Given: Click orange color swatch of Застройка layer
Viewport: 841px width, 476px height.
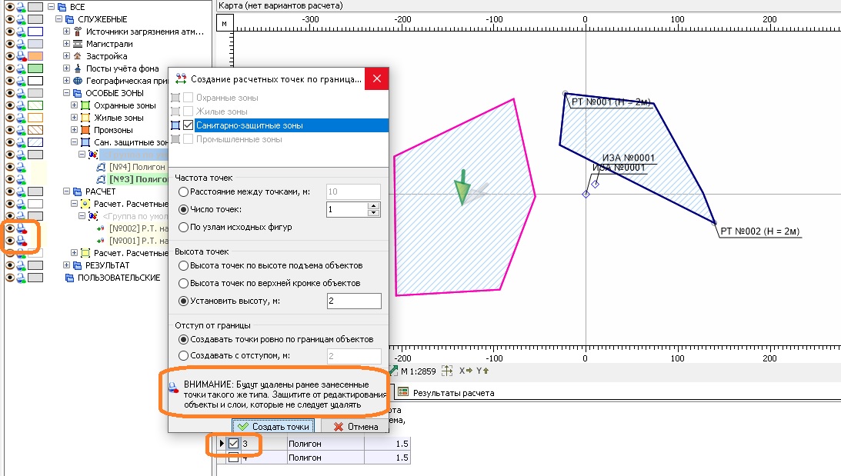Looking at the screenshot, I should 35,56.
